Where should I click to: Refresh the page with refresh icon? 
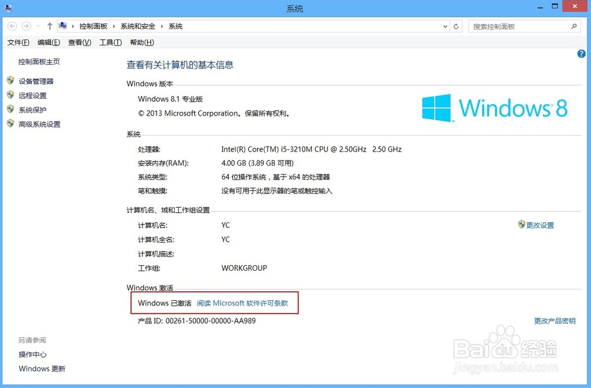(456, 27)
